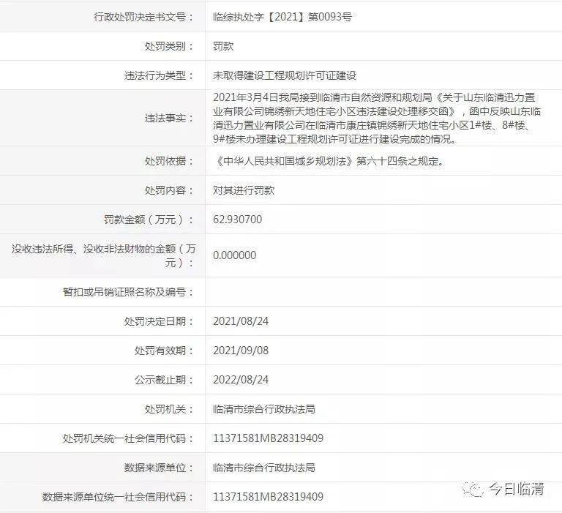
Task: Click the 处罚类别 label
Action: pyautogui.click(x=169, y=46)
